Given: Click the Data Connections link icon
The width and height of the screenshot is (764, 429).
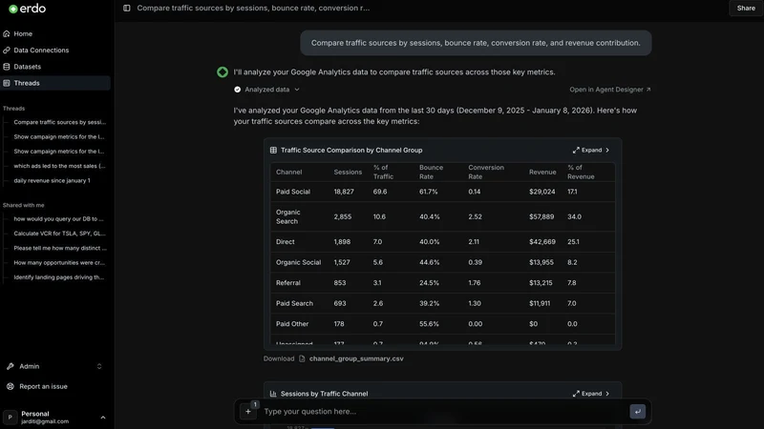Looking at the screenshot, I should [x=7, y=51].
